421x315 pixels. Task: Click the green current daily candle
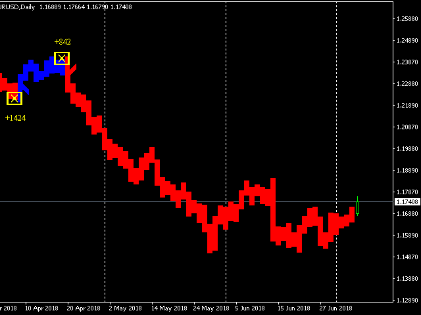[357, 206]
